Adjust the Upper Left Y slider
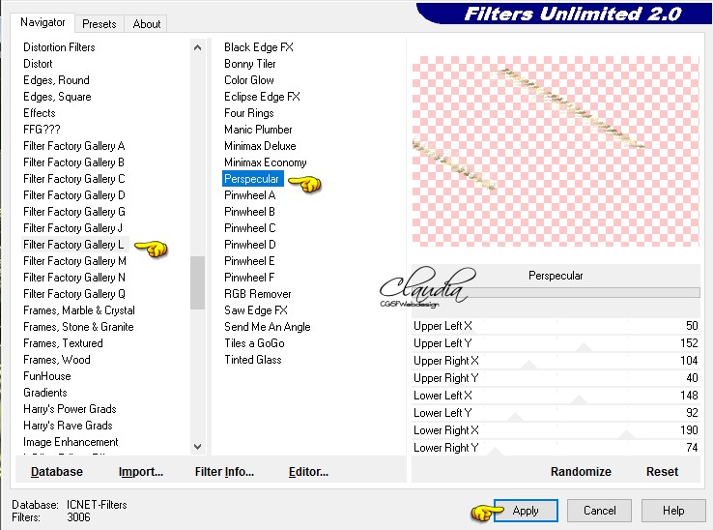Image resolution: width=713 pixels, height=530 pixels. click(556, 343)
